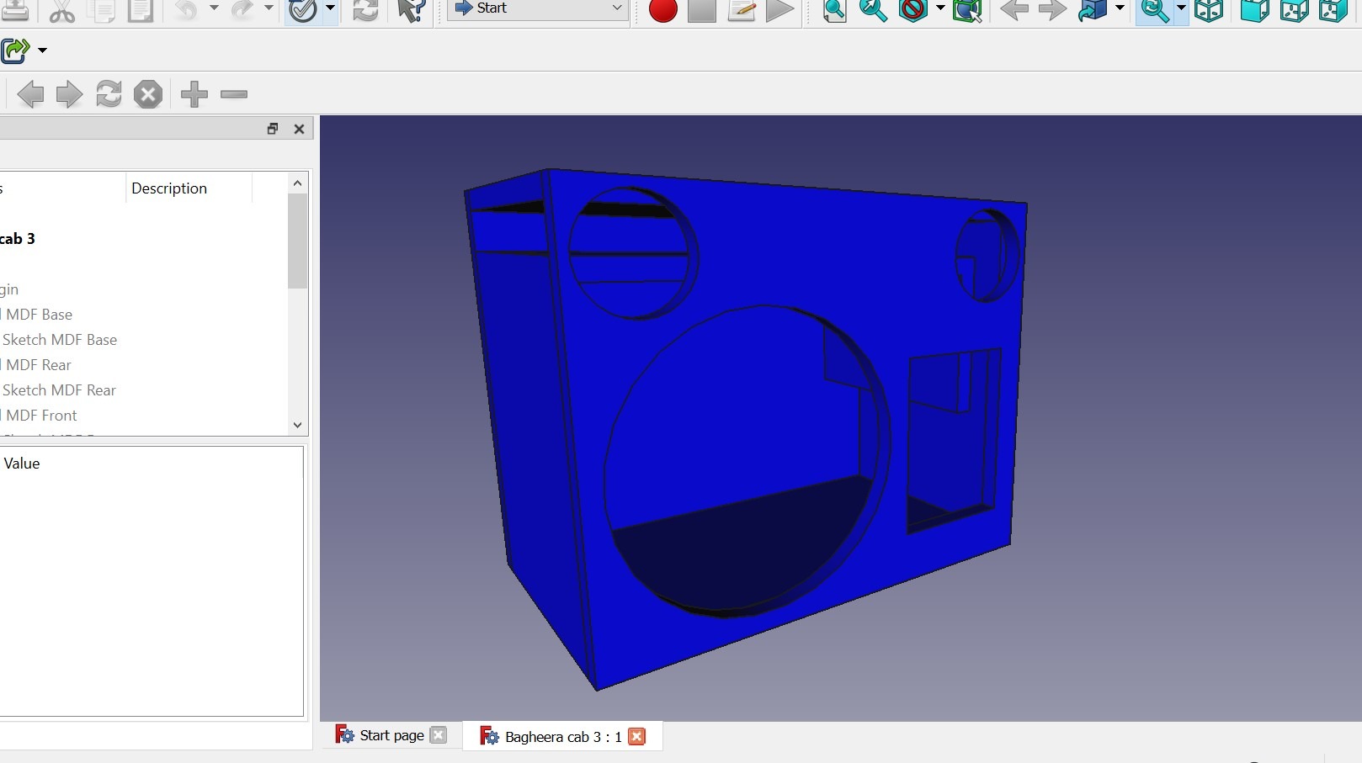This screenshot has width=1362, height=763.
Task: Click the web browser Stop loading icon
Action: (x=148, y=94)
